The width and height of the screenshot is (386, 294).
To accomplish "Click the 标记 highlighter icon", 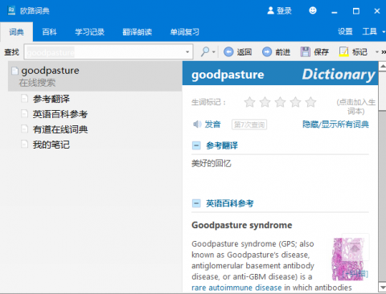I will (344, 51).
